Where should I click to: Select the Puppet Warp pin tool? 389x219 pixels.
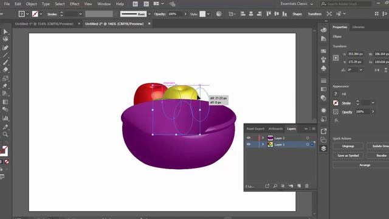[5, 86]
